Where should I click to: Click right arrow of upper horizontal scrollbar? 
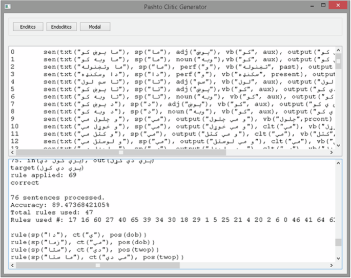coord(332,153)
